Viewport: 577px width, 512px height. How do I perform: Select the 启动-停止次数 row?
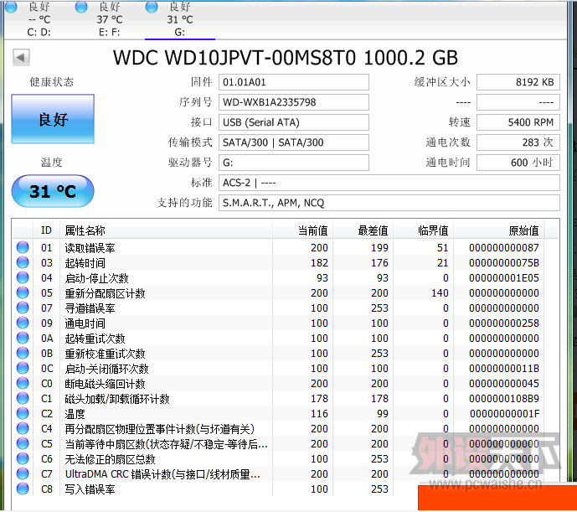click(x=279, y=277)
